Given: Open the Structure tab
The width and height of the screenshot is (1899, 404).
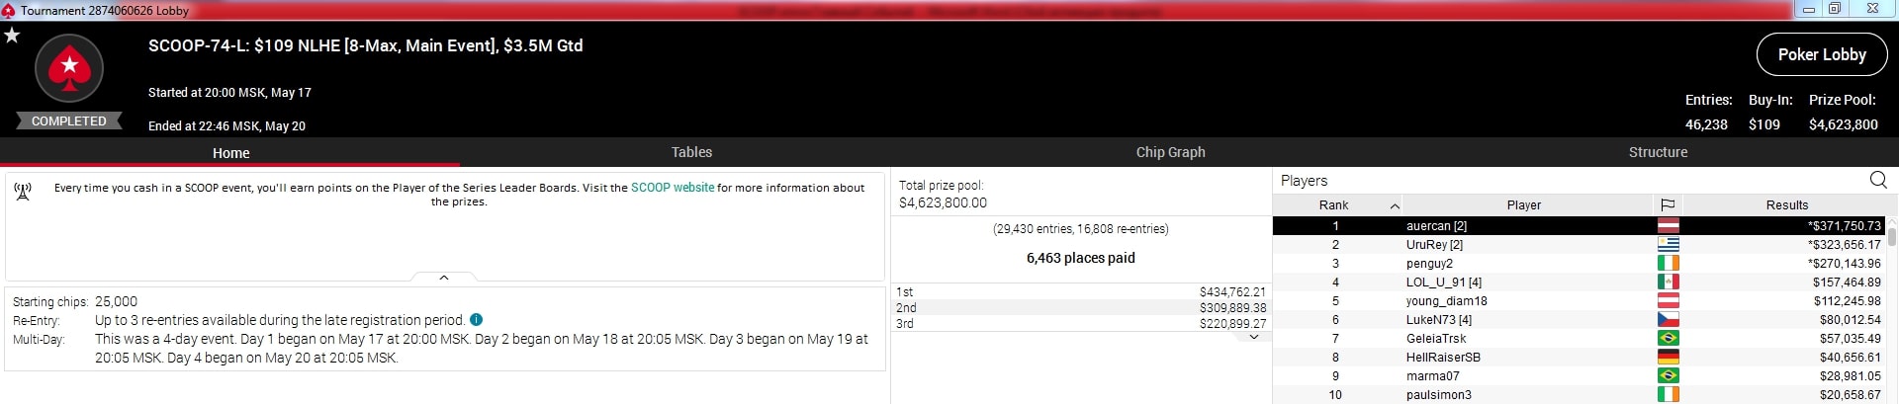Looking at the screenshot, I should [1658, 152].
